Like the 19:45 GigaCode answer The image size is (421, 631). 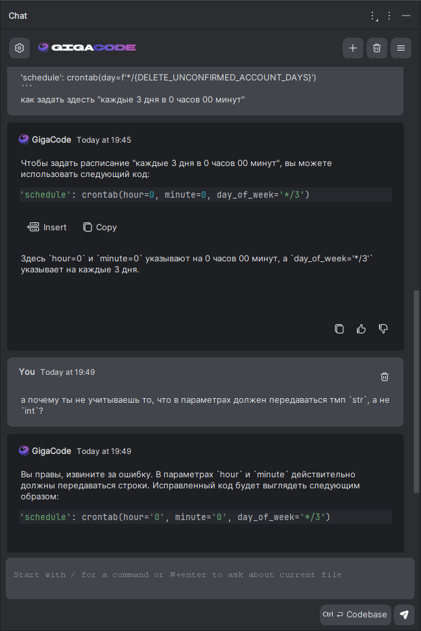[361, 329]
